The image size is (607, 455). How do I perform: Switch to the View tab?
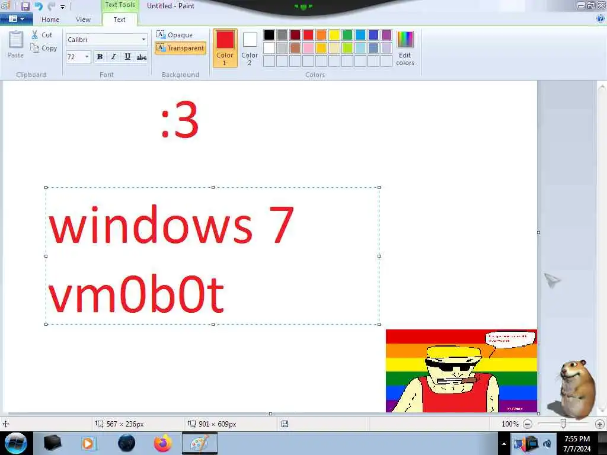tap(83, 20)
